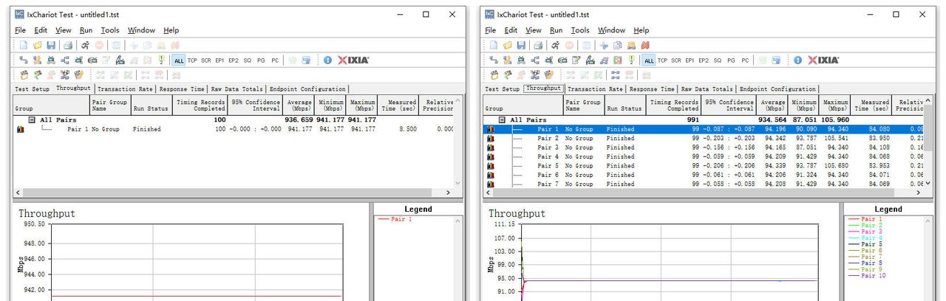Image resolution: width=946 pixels, height=301 pixels.
Task: Click the Delete red X icon in right window
Action: [x=645, y=46]
